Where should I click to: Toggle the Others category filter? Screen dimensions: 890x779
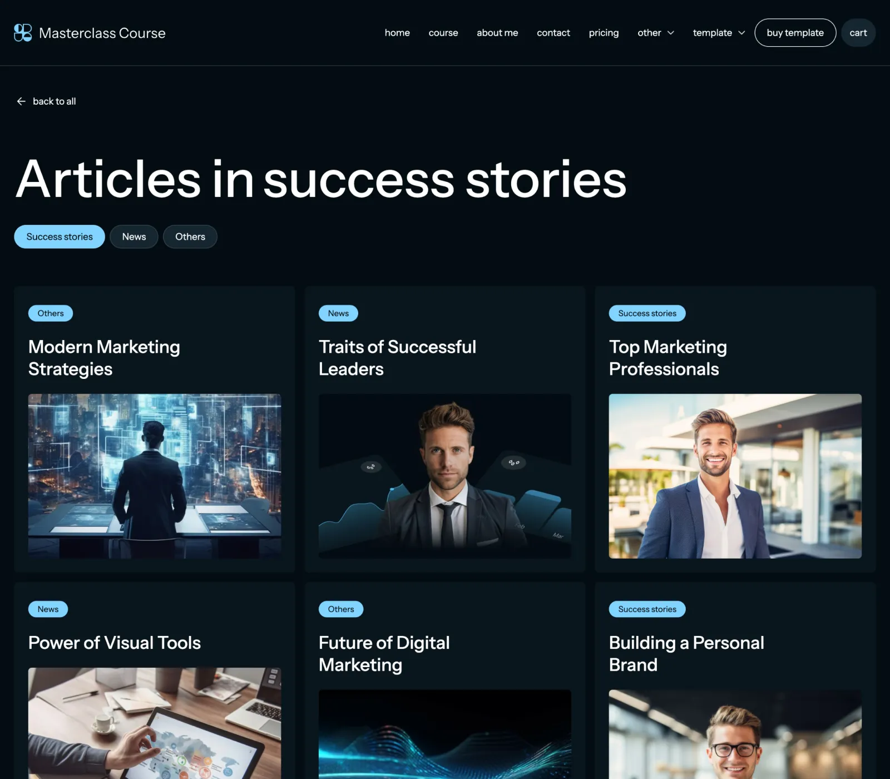(x=190, y=236)
